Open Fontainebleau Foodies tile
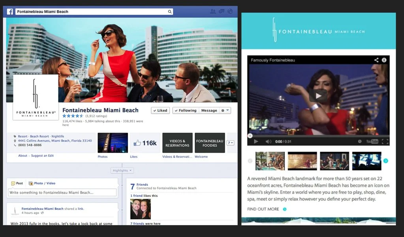Image resolution: width=404 pixels, height=237 pixels. pyautogui.click(x=210, y=143)
